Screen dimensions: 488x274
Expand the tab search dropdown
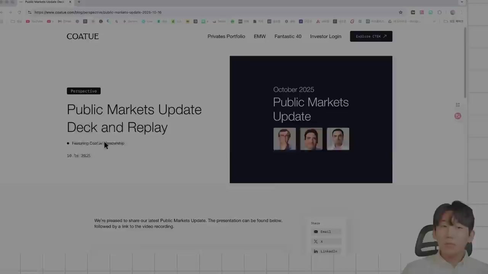coord(462,2)
